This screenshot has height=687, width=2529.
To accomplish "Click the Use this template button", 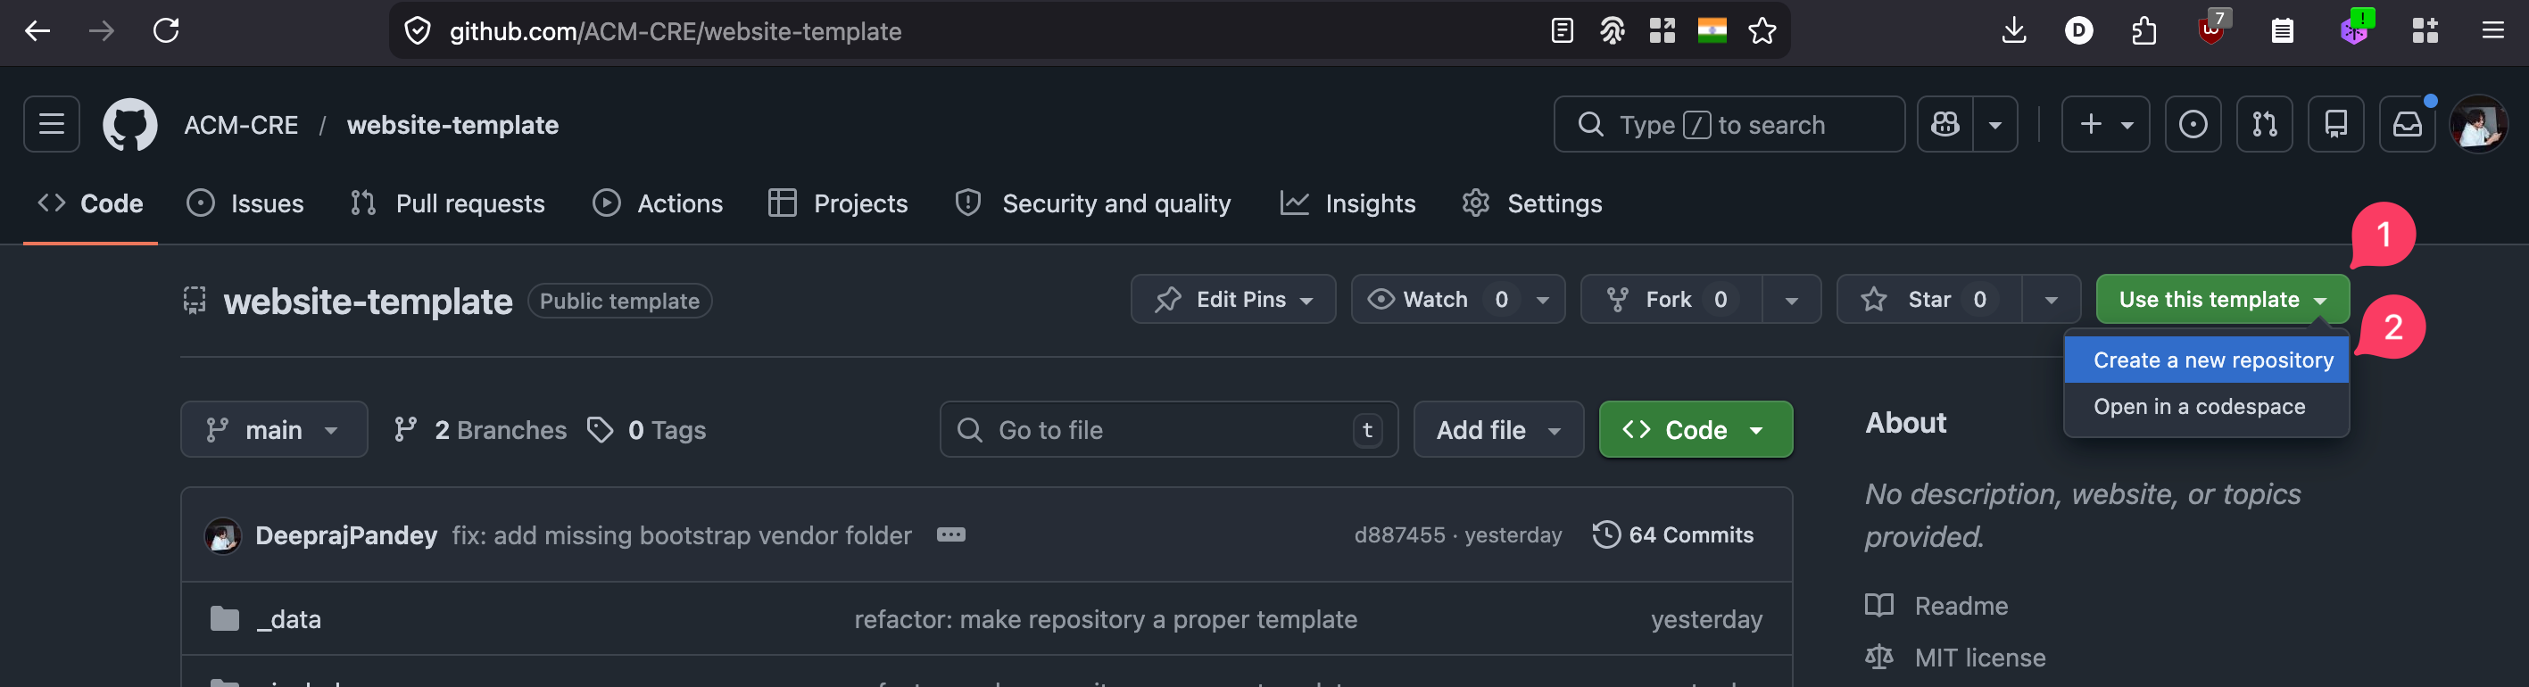I will [x=2223, y=300].
